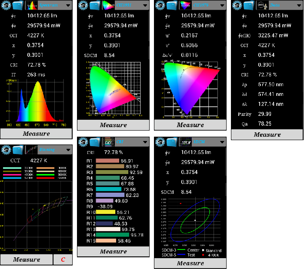This screenshot has height=269, width=304.
Task: Click the 4500K magenta legend swatch
Action: point(12,175)
